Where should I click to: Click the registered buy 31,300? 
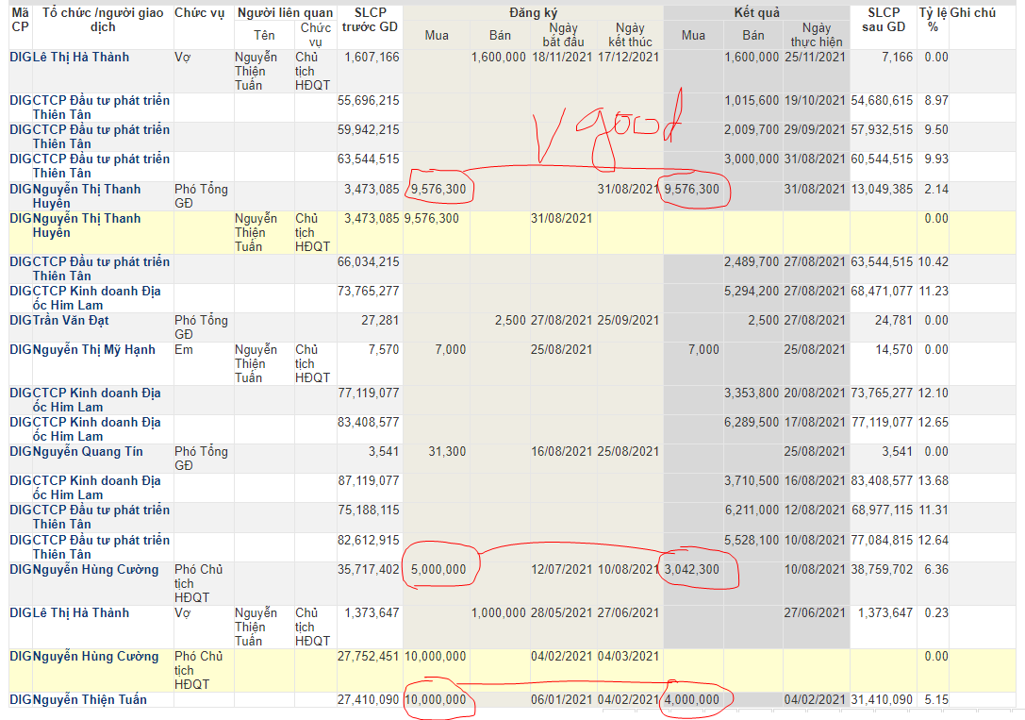point(447,452)
